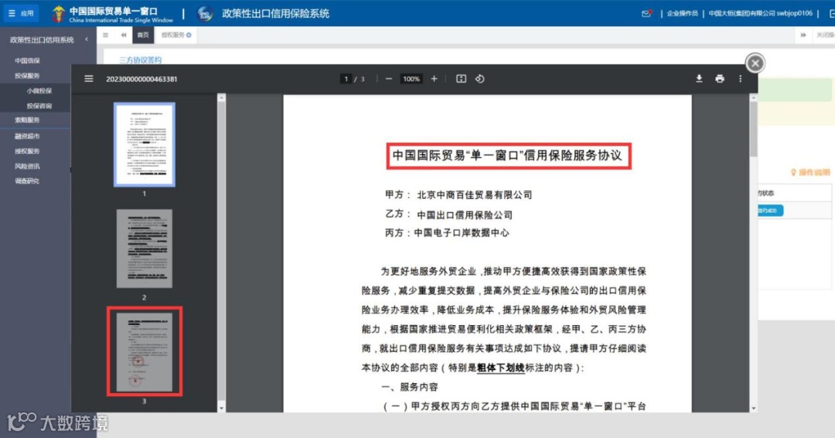This screenshot has width=835, height=438.
Task: Select page 1 thumbnail
Action: pos(145,145)
